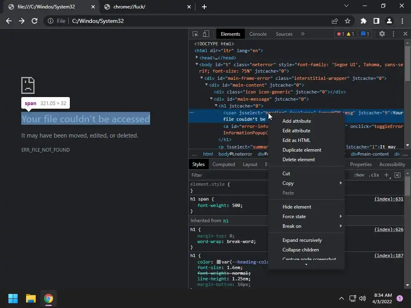Open the Chrome profile avatar
Image resolution: width=411 pixels, height=308 pixels.
click(389, 21)
